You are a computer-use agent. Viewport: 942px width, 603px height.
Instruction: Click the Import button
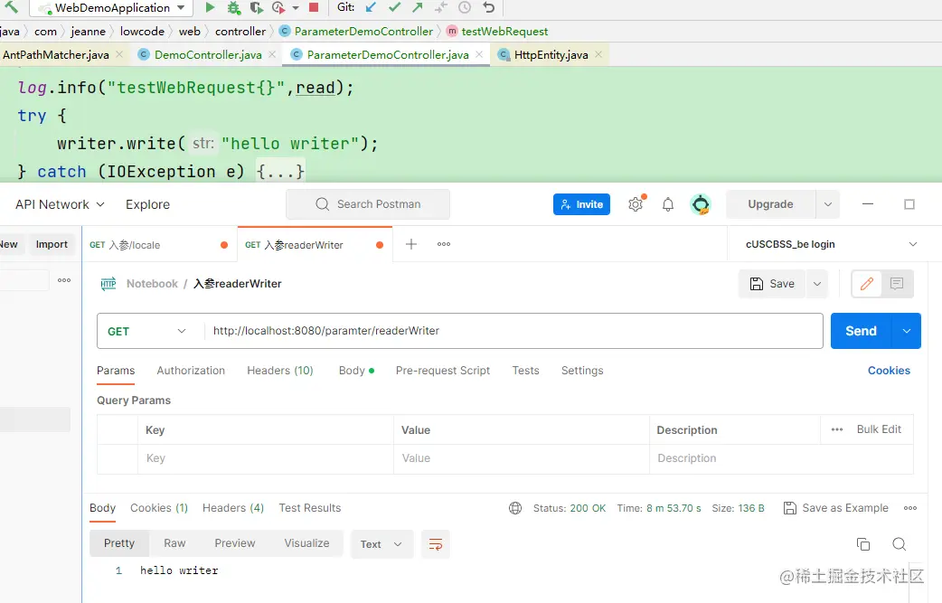coord(52,244)
